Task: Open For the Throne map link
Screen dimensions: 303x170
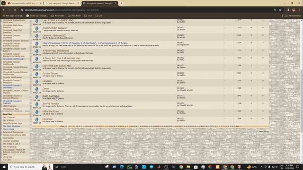Action: (50, 73)
